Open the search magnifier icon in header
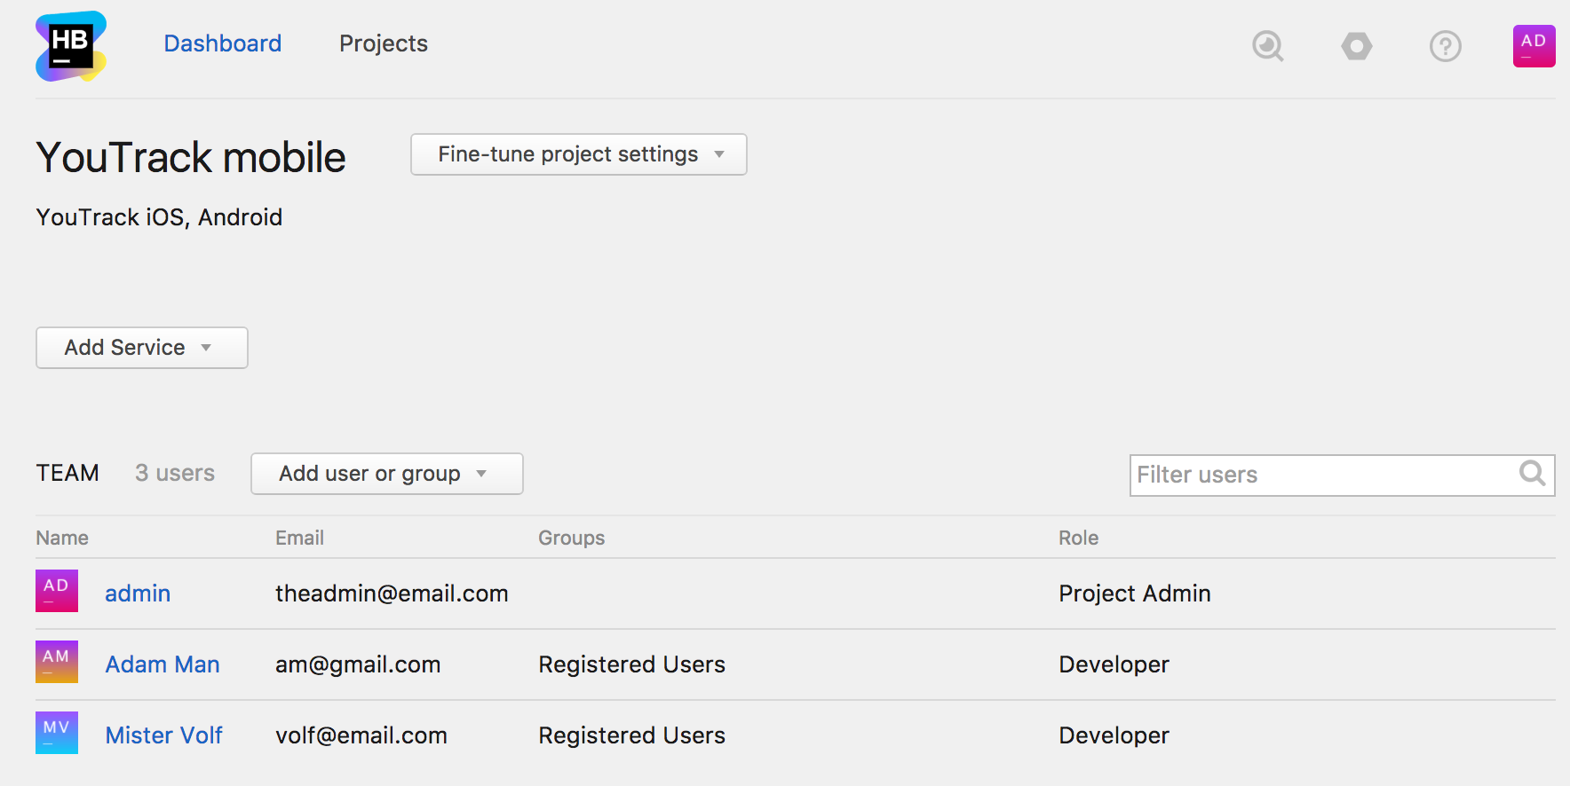The height and width of the screenshot is (786, 1570). [1268, 46]
